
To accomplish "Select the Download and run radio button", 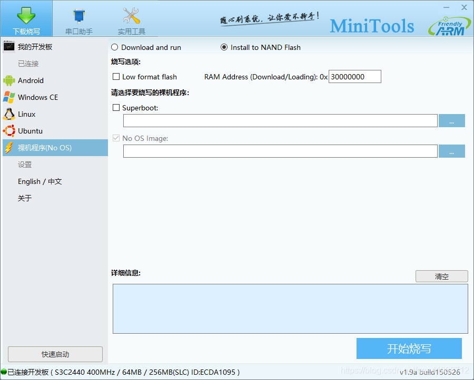I will pos(115,47).
